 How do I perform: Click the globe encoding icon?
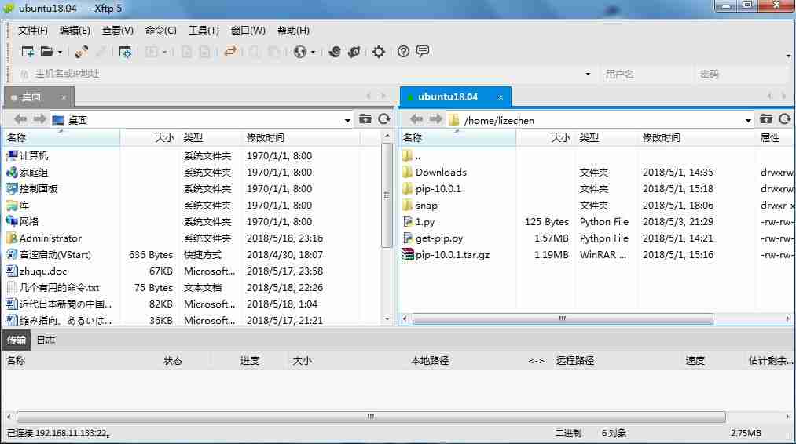tap(300, 52)
